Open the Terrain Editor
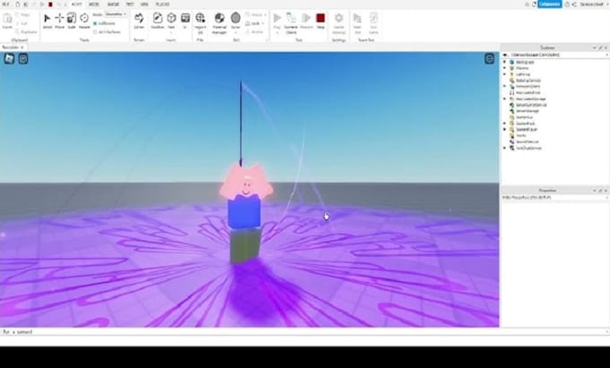This screenshot has width=610, height=368. tap(139, 21)
